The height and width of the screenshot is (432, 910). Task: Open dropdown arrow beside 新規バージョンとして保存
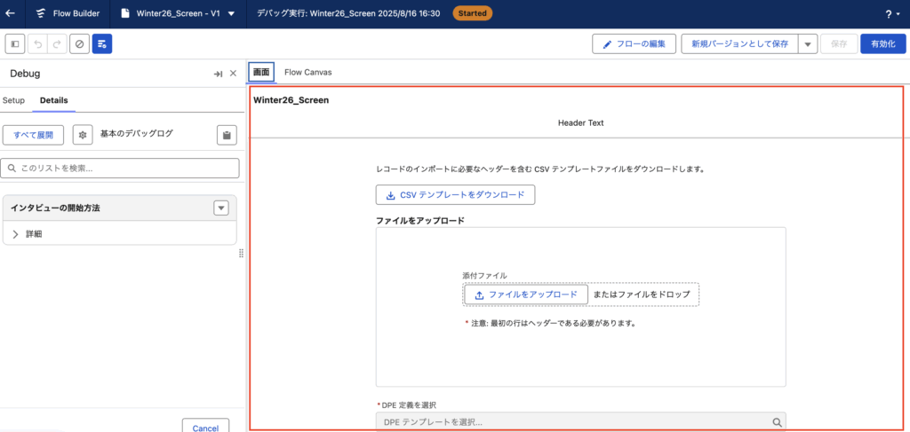[x=808, y=43]
